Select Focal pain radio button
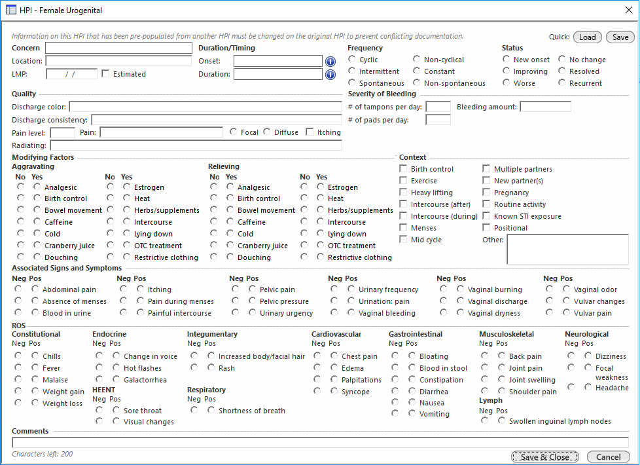Viewport: 640px width, 465px height. coord(233,132)
